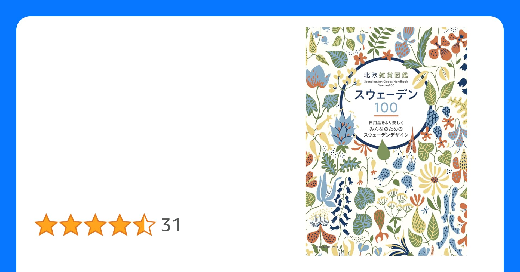The height and width of the screenshot is (272, 520).
Task: Click the blue header background strip
Action: tap(260, 8)
